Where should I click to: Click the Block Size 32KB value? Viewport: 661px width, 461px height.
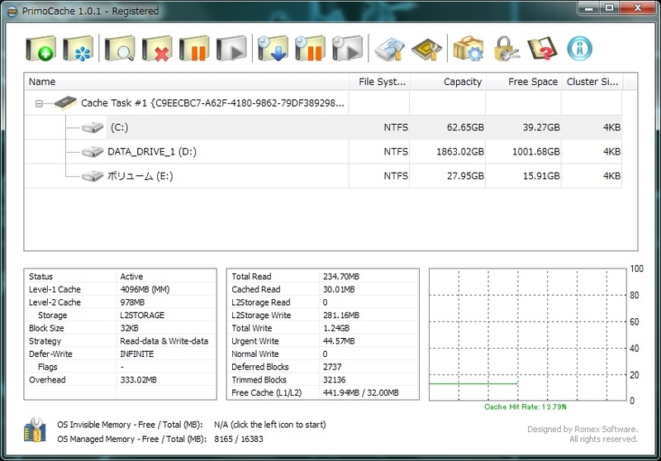click(130, 328)
